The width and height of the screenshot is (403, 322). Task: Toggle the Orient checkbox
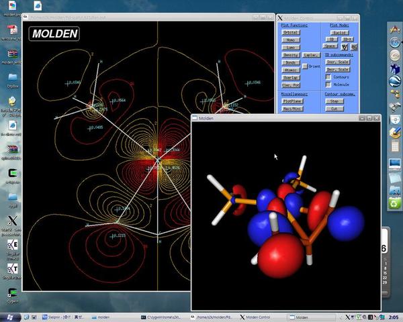point(305,66)
